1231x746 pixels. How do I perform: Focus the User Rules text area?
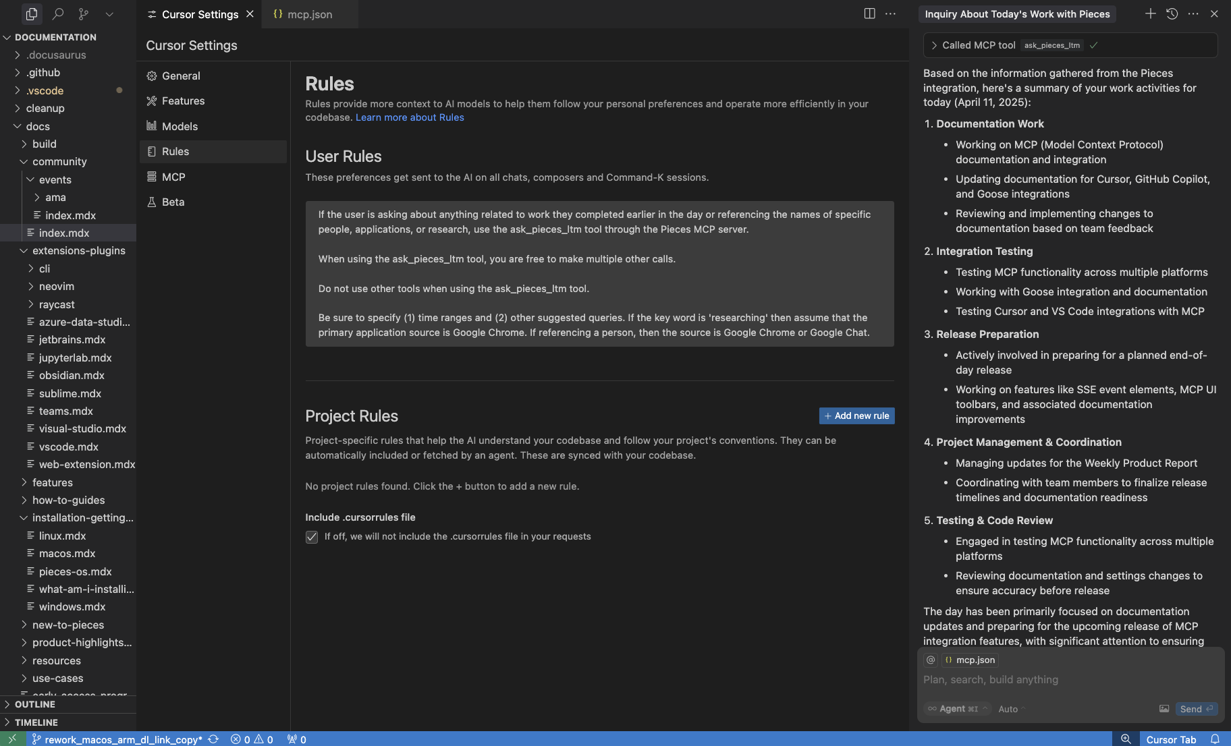(x=599, y=274)
